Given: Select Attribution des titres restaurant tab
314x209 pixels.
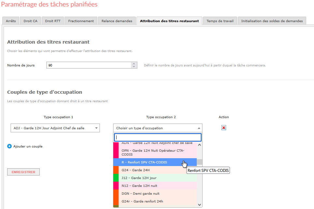Looking at the screenshot, I should coord(169,21).
